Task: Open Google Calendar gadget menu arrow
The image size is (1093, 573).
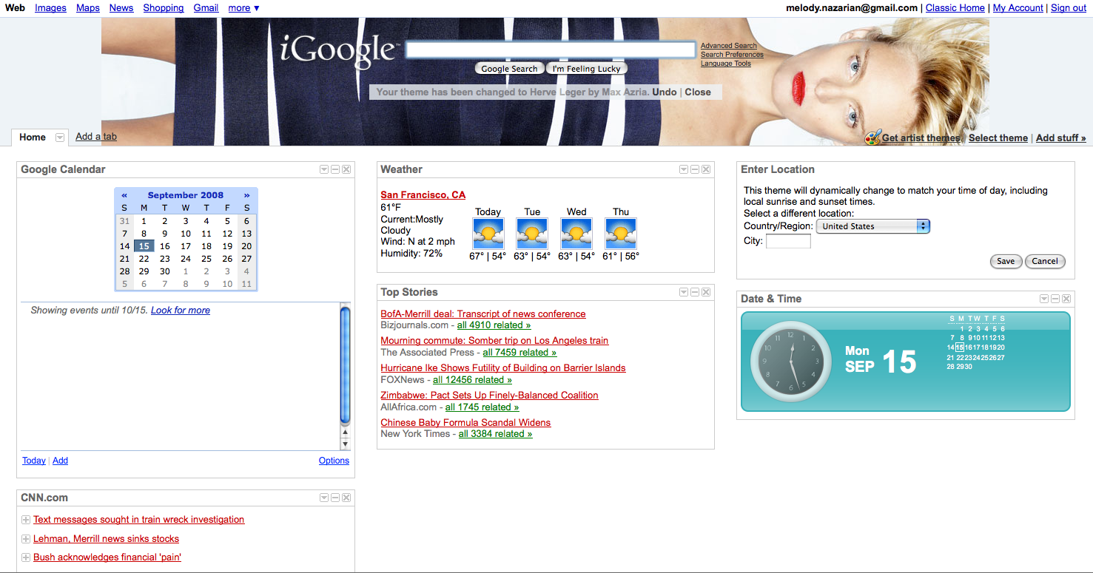Action: click(x=324, y=169)
